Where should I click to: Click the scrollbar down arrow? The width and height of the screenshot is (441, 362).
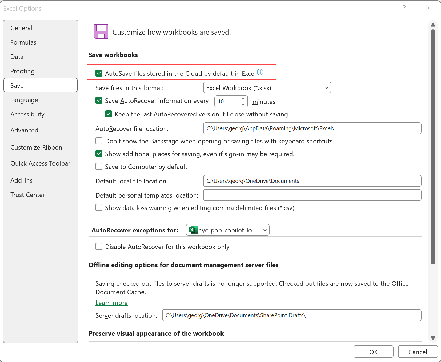[433, 338]
